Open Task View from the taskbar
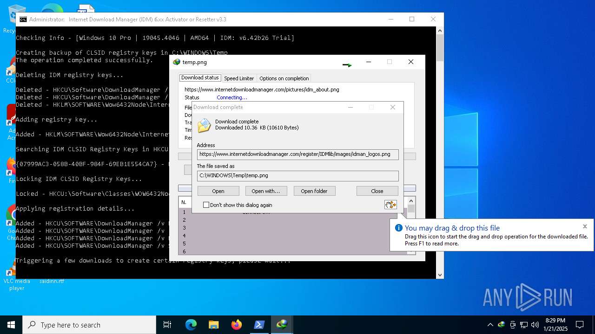This screenshot has width=595, height=334. click(167, 325)
